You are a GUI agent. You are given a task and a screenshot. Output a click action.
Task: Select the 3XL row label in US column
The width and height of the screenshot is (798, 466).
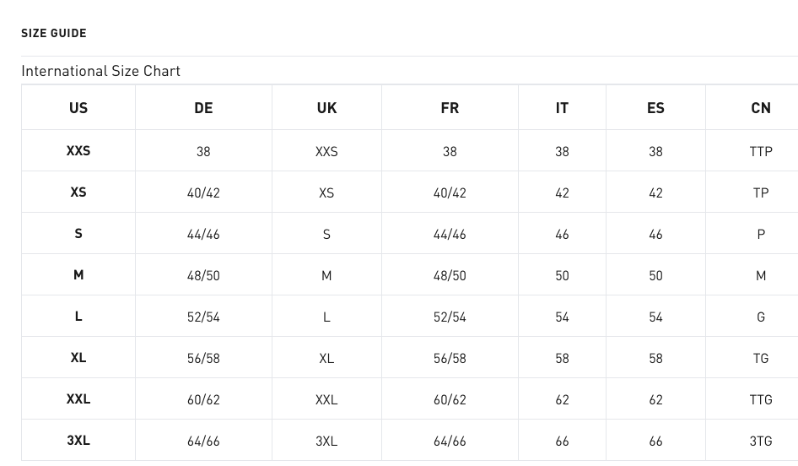(78, 440)
